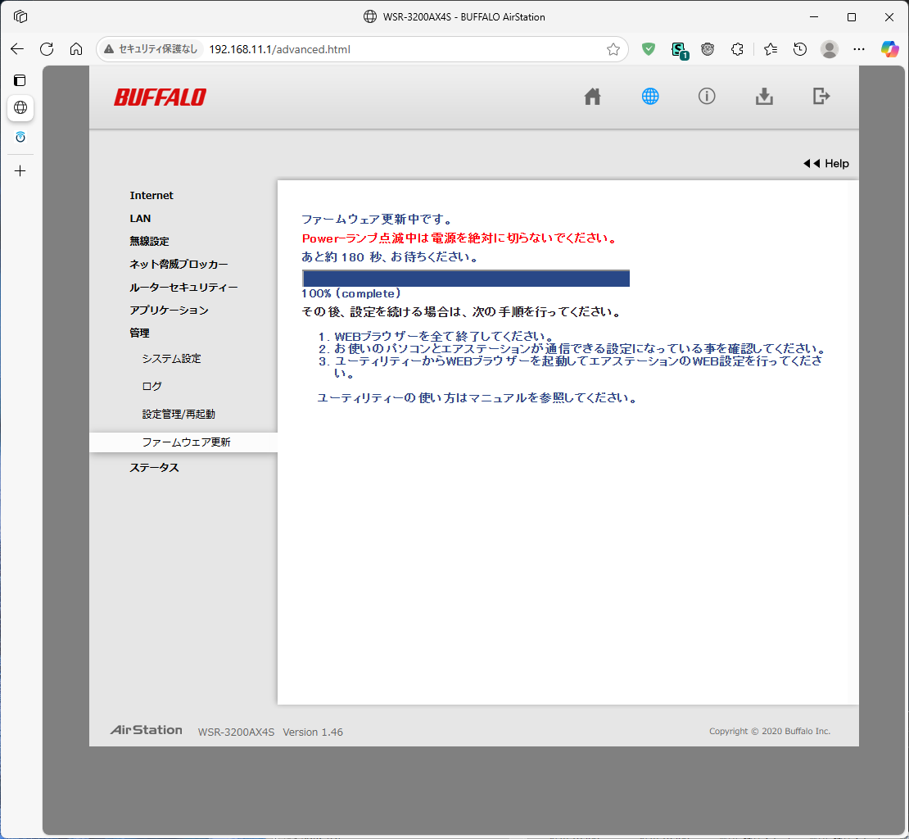This screenshot has height=839, width=909.
Task: Click the AirStation home icon in the header
Action: click(592, 96)
